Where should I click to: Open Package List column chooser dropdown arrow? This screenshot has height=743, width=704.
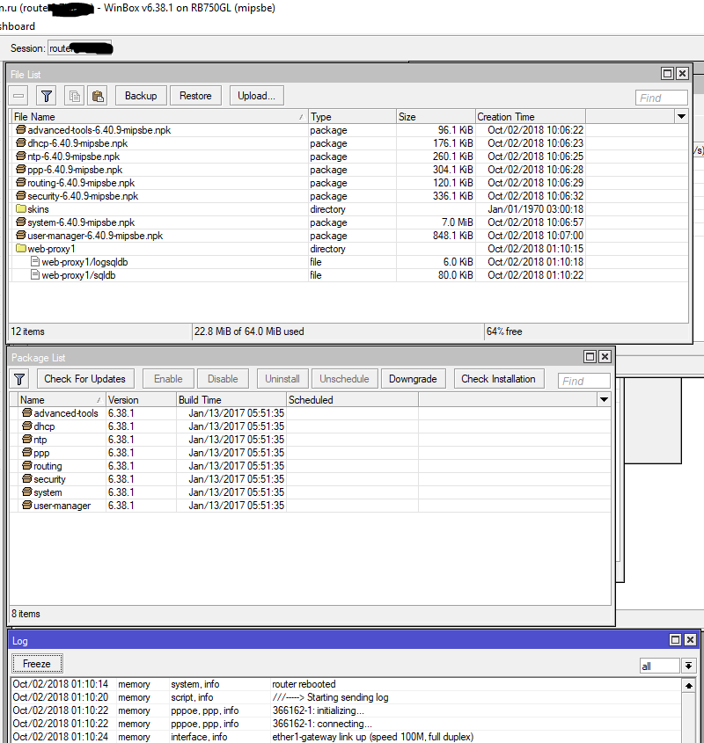(604, 400)
